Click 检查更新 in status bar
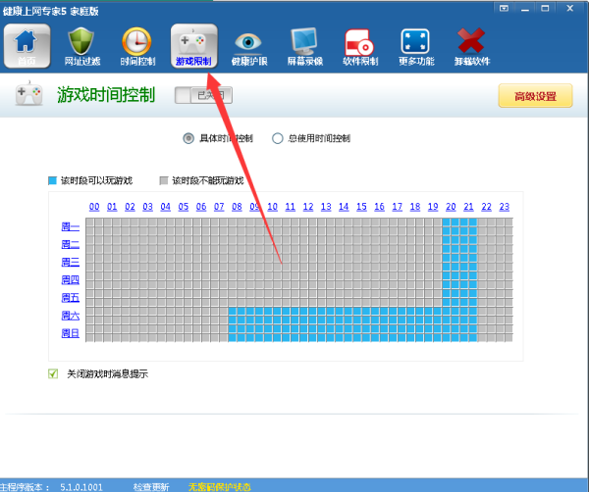This screenshot has height=492, width=589. tap(151, 486)
